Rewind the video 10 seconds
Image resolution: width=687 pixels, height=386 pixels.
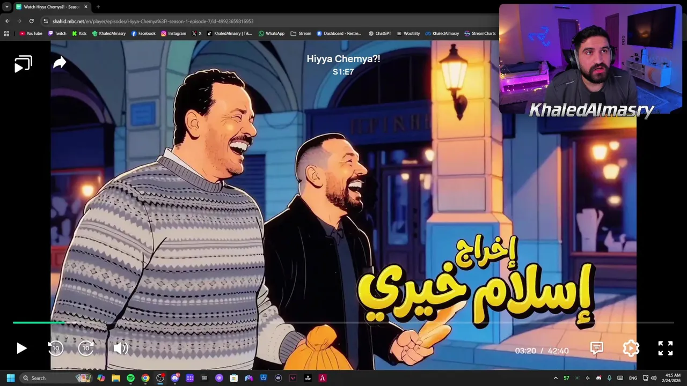(55, 348)
